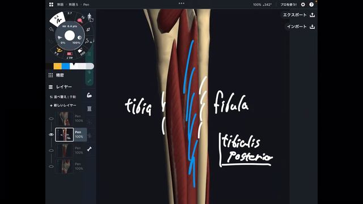This screenshot has width=363, height=204.
Task: Tap the import download icon
Action: (313, 27)
